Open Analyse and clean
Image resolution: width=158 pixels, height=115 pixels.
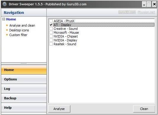pyautogui.click(x=22, y=25)
